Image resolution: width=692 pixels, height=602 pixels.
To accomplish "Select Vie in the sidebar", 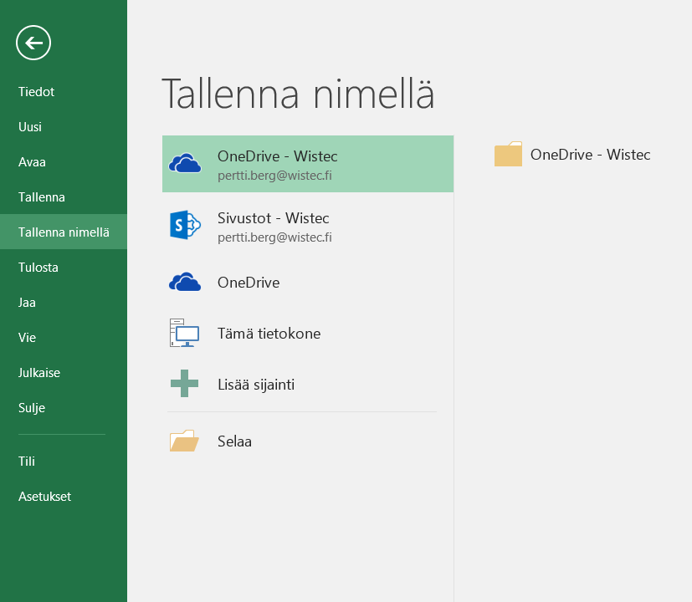I will click(x=27, y=338).
